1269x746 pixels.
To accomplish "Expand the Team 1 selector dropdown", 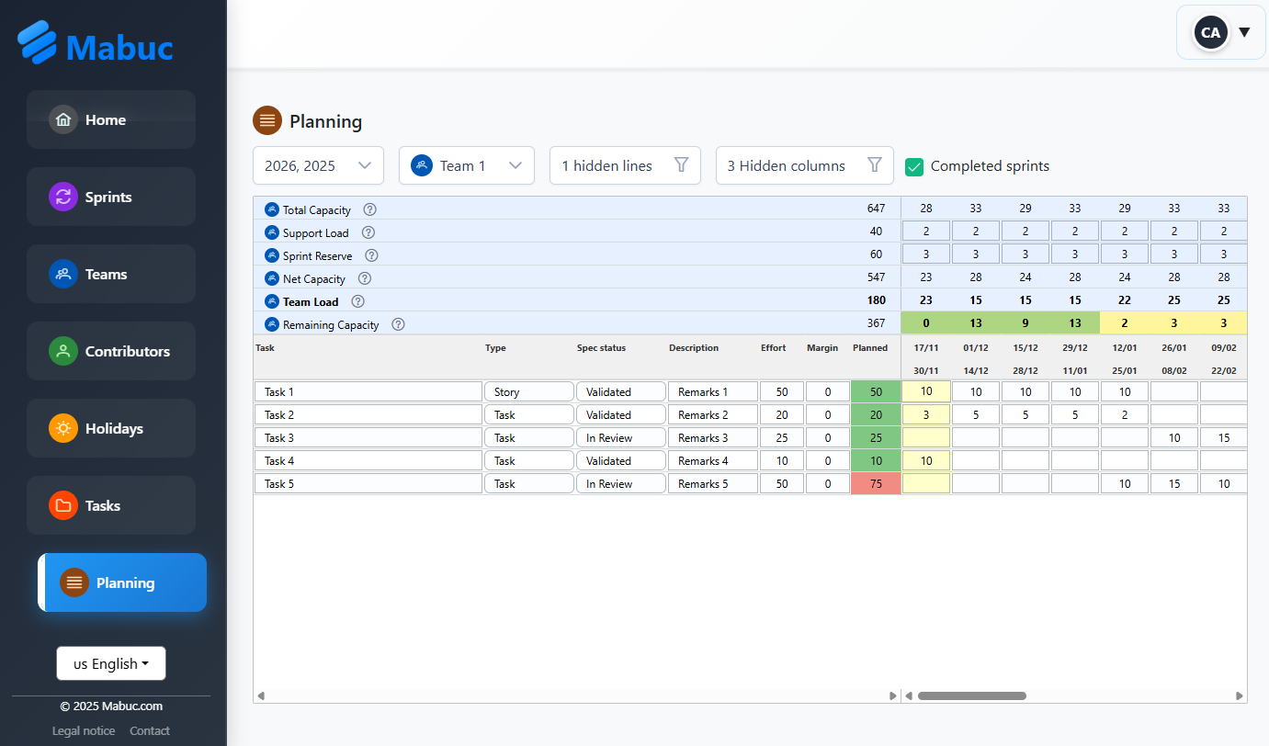I will tap(466, 165).
